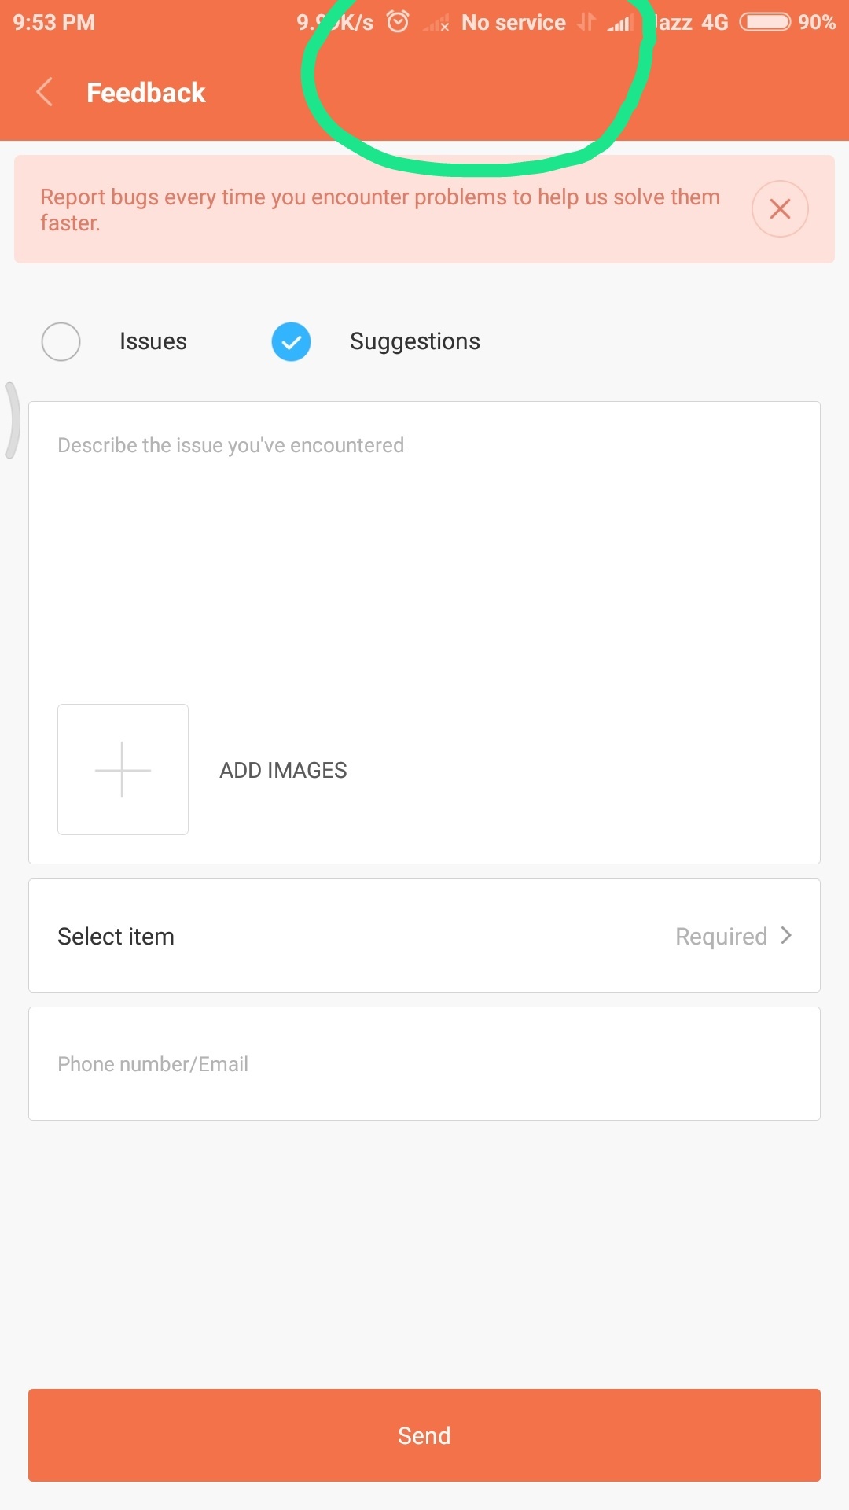Tap the alarm clock status icon
849x1510 pixels.
[x=398, y=22]
